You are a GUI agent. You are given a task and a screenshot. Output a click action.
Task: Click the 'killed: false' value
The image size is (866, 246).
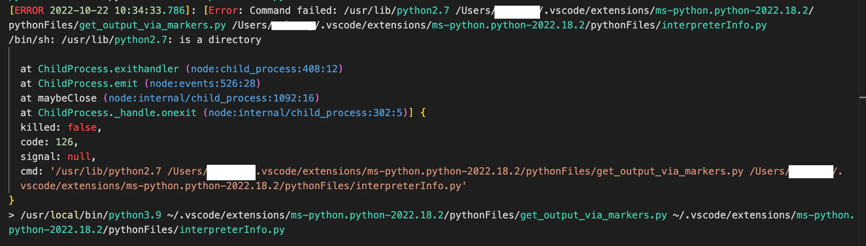coord(82,127)
